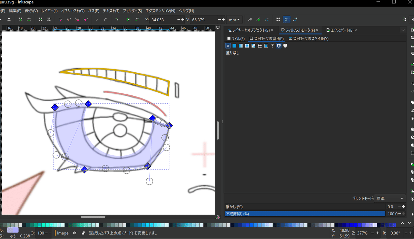Make selected segments curves
The image size is (414, 239).
106,20
